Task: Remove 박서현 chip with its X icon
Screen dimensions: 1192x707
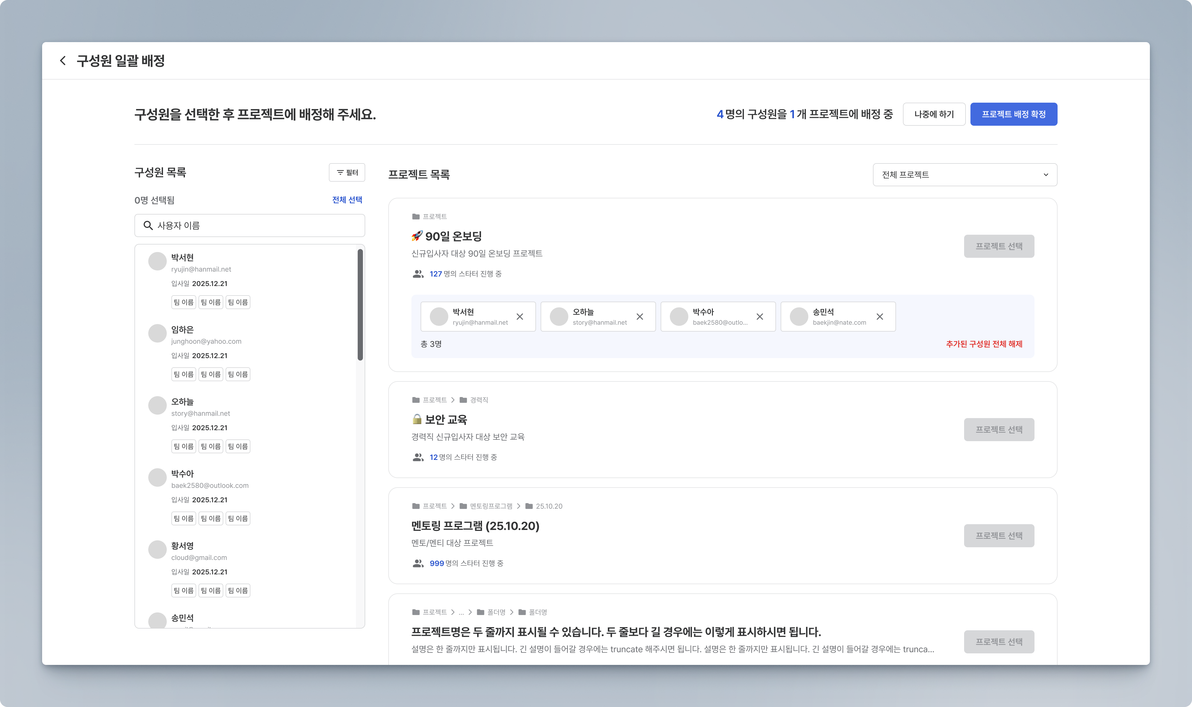Action: pyautogui.click(x=520, y=317)
